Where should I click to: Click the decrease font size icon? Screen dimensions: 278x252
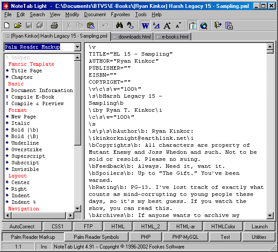[x=178, y=25]
